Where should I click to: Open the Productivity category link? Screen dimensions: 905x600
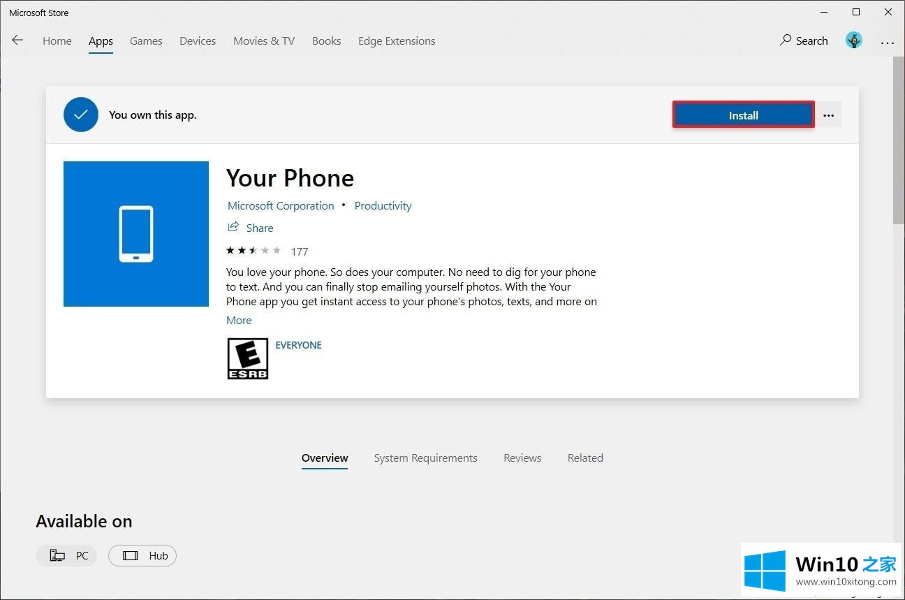coord(383,205)
